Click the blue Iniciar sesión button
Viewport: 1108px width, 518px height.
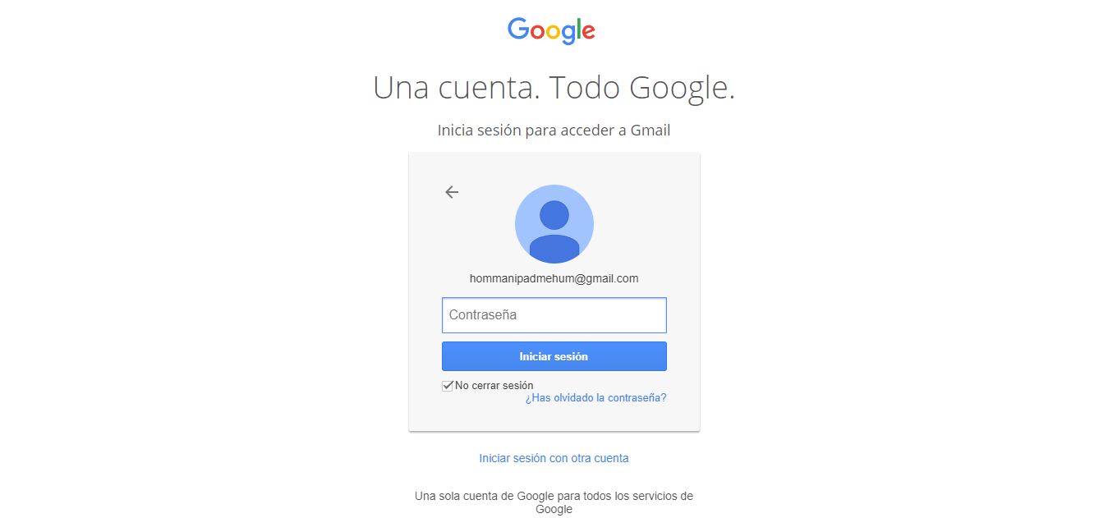tap(554, 356)
